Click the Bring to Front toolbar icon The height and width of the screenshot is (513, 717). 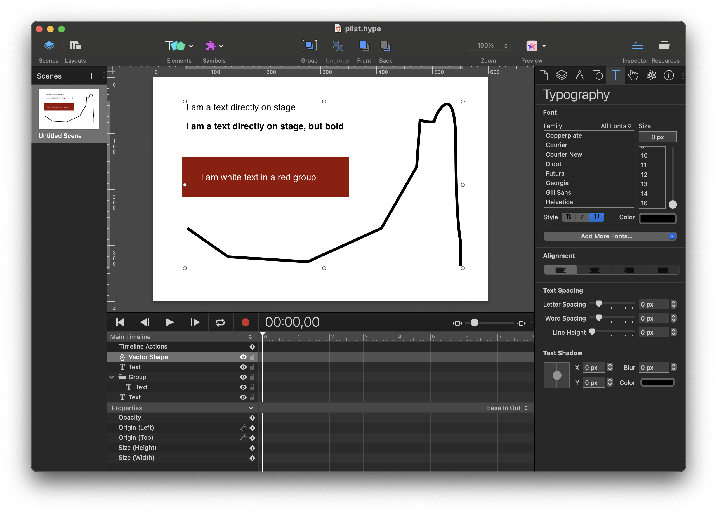click(x=364, y=46)
